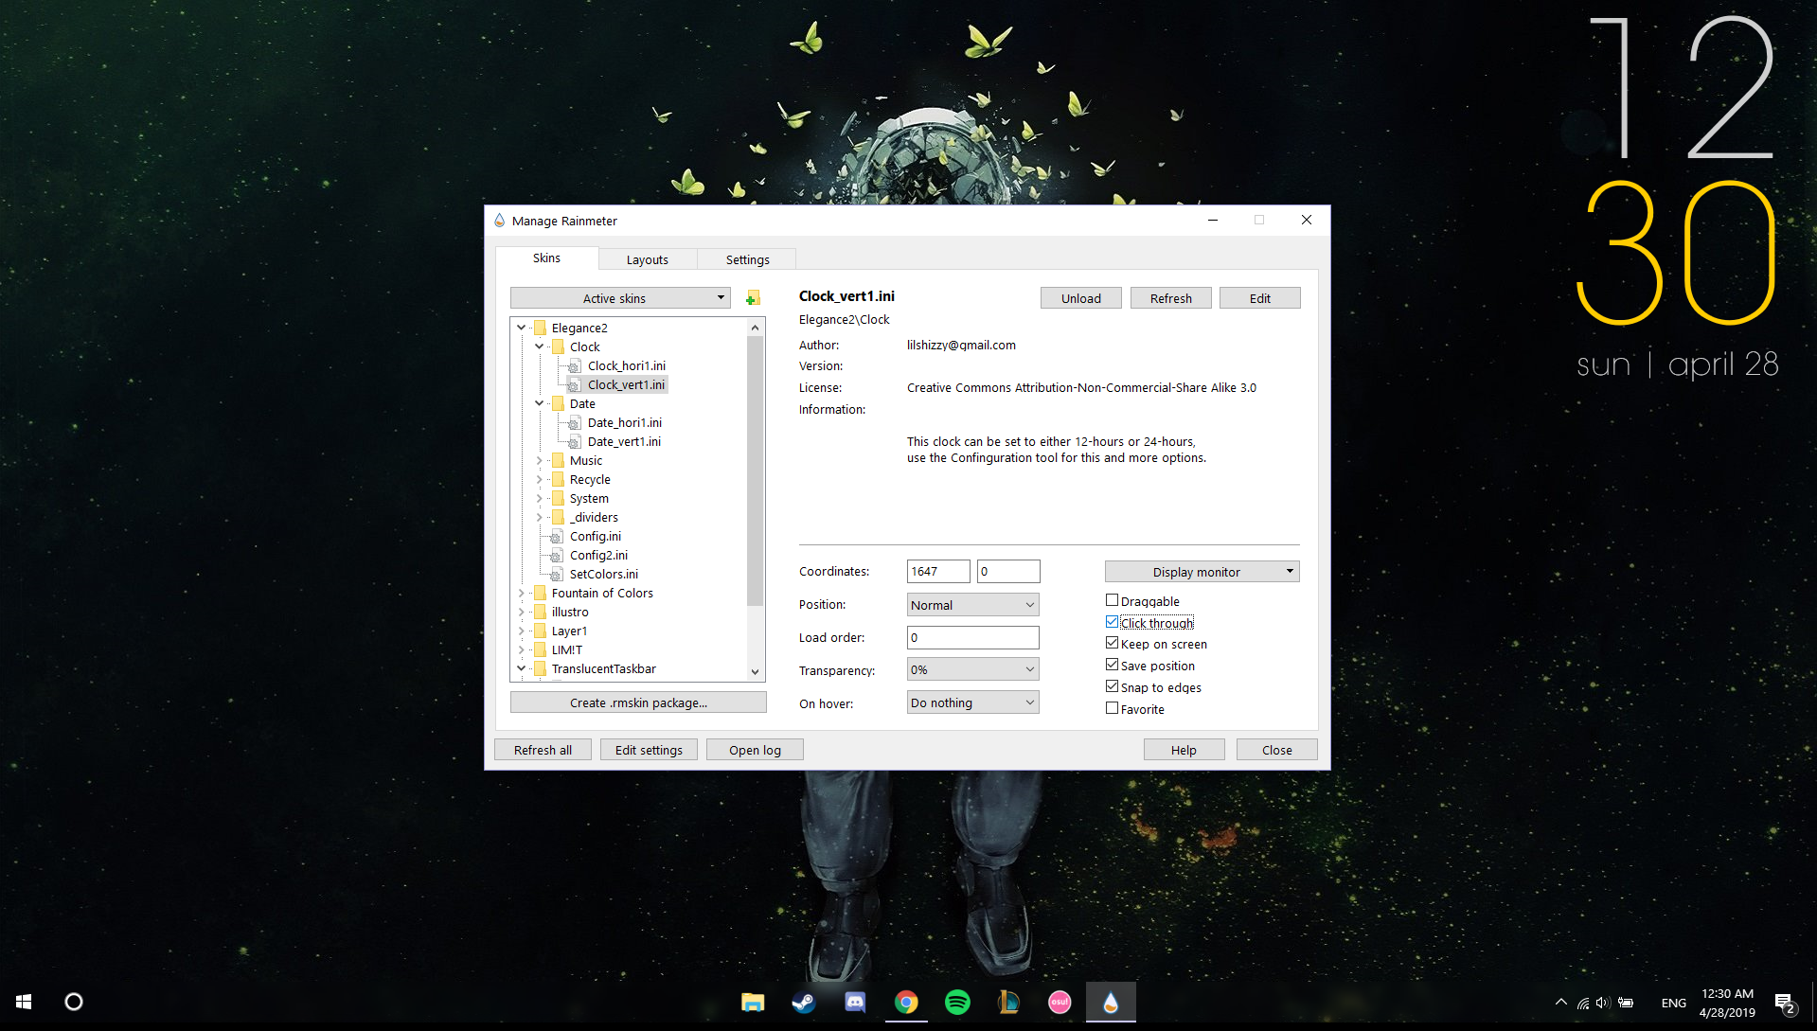This screenshot has width=1817, height=1031.
Task: Enable the Draggable checkbox
Action: [x=1112, y=599]
